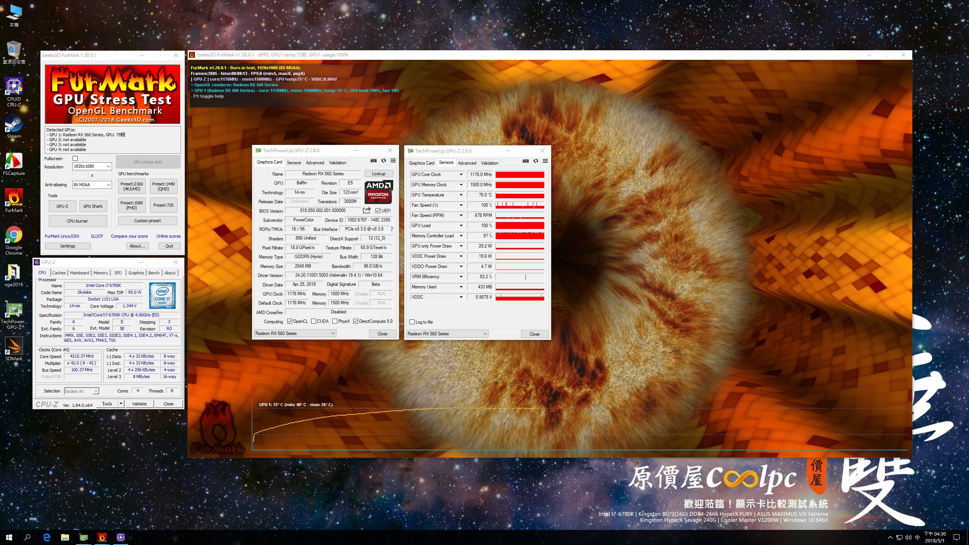
Task: Open the Compare your score link
Action: click(x=129, y=236)
